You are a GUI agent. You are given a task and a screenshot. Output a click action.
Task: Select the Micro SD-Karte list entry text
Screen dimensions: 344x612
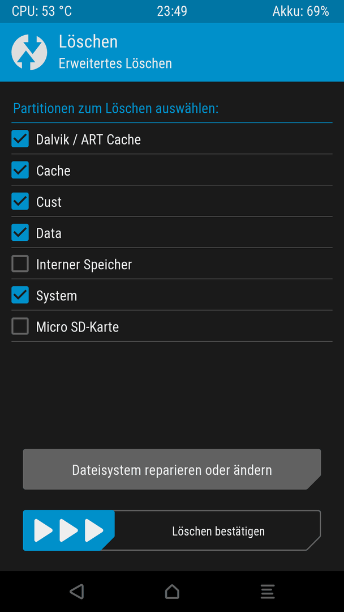click(x=77, y=327)
